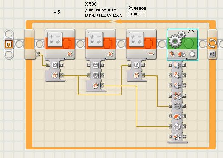Image resolution: width=223 pixels, height=158 pixels.
Task: Click the loop end arrows icon
Action: coord(212,43)
